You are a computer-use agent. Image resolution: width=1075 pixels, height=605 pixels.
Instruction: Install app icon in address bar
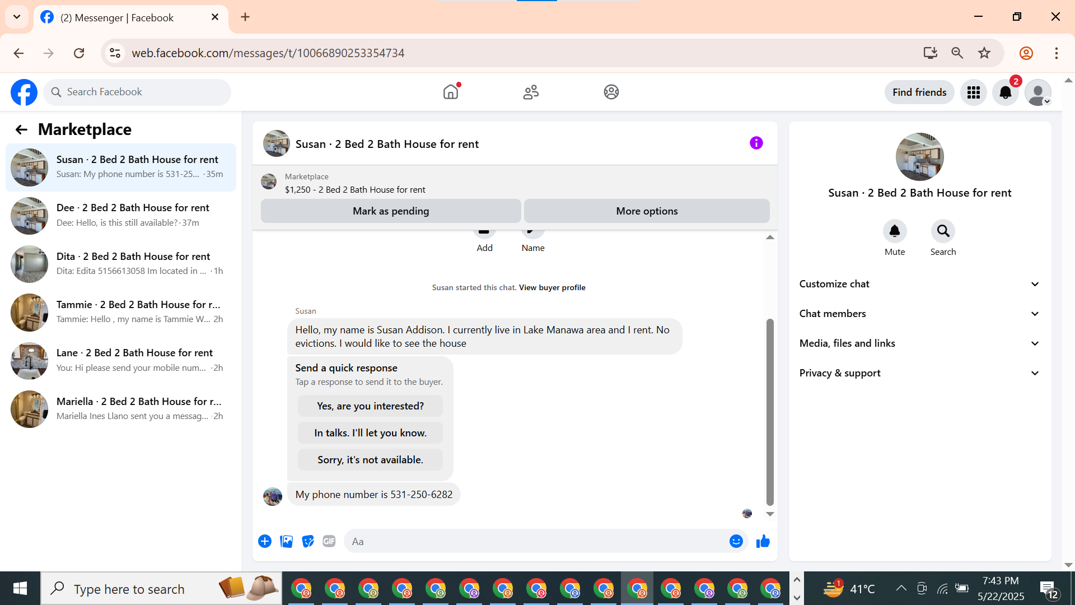coord(931,53)
